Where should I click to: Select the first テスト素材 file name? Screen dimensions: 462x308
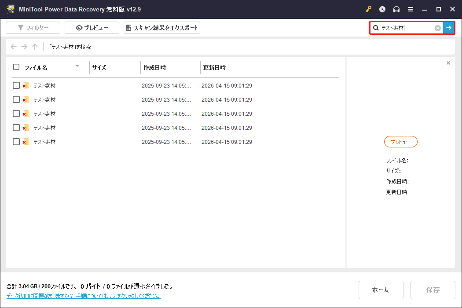pos(44,86)
